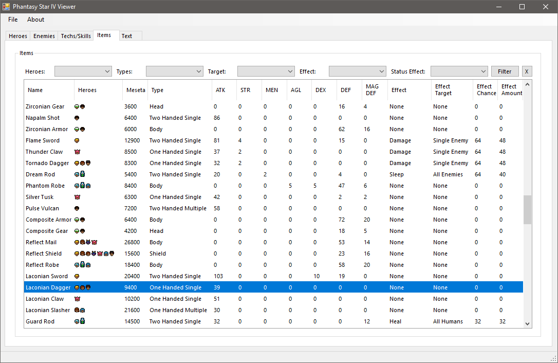Viewport: 558px width, 363px height.
Task: Open the Heroes filter dropdown
Action: coord(83,71)
